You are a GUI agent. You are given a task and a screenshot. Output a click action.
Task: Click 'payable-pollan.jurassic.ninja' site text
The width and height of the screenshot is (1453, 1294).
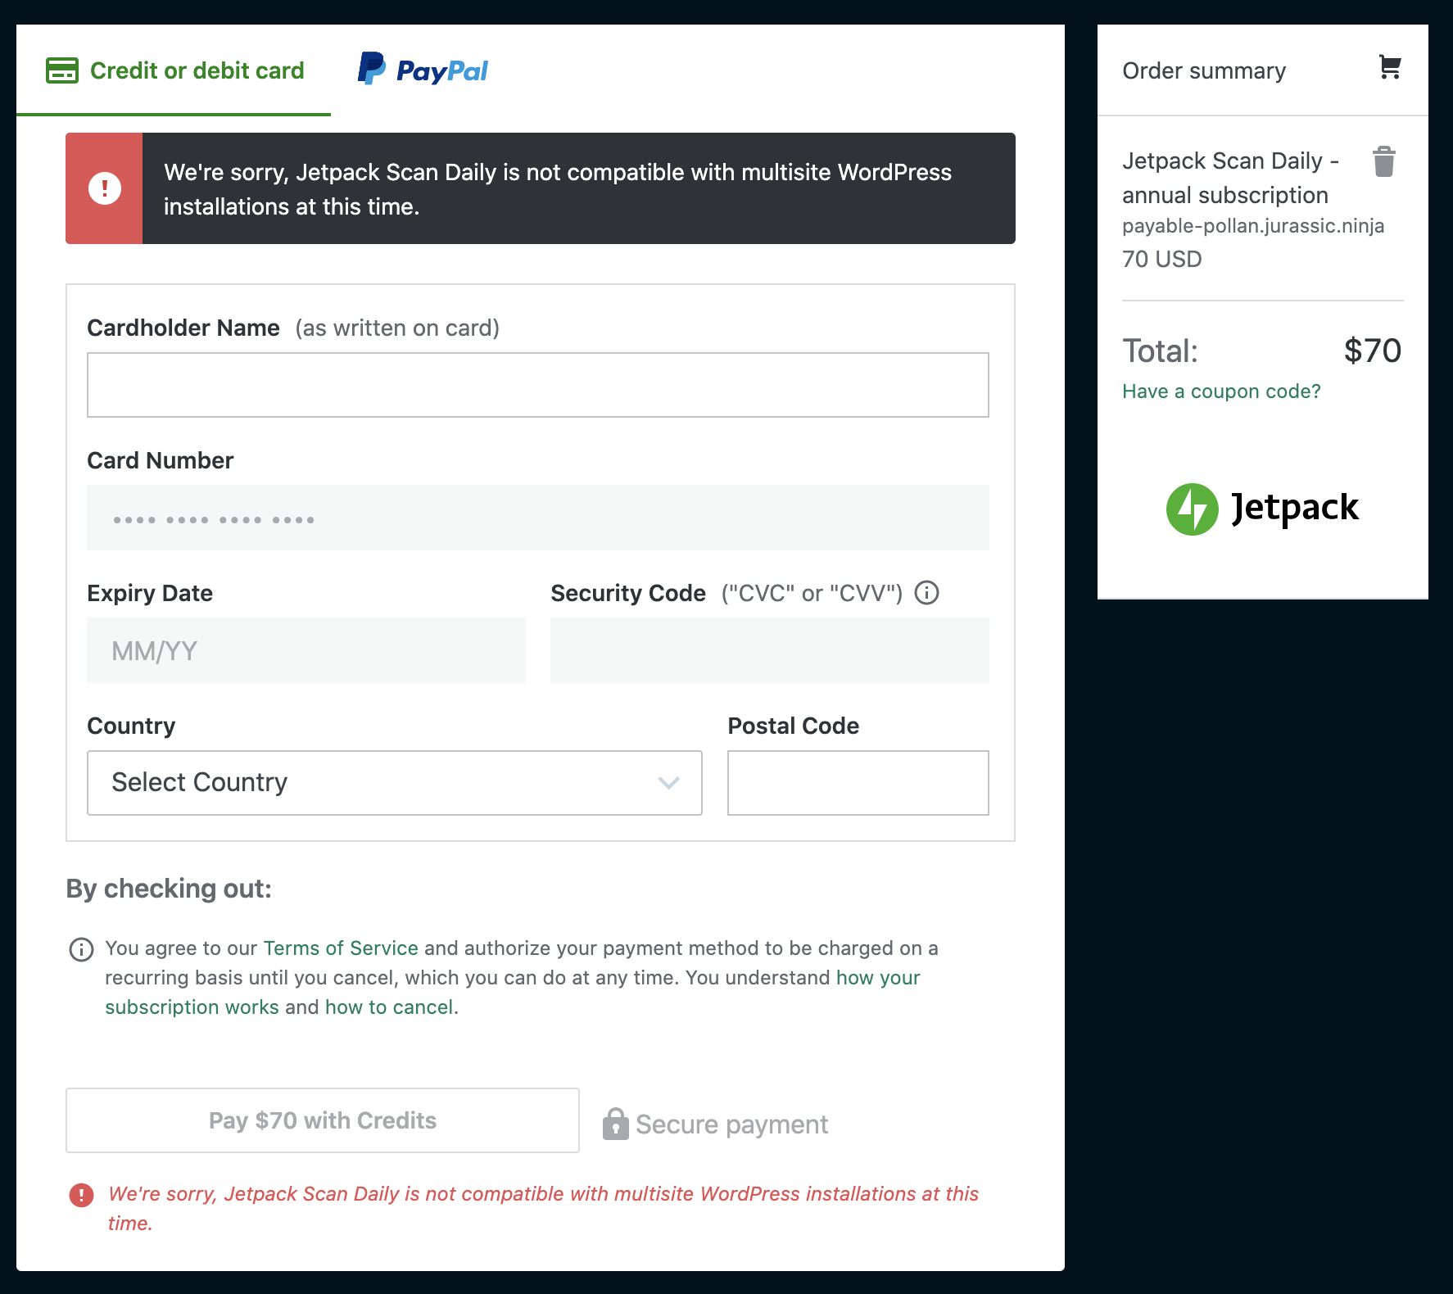1253,226
